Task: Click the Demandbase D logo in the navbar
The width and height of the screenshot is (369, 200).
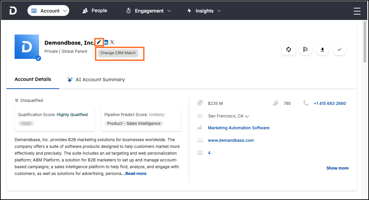Action: pyautogui.click(x=13, y=11)
